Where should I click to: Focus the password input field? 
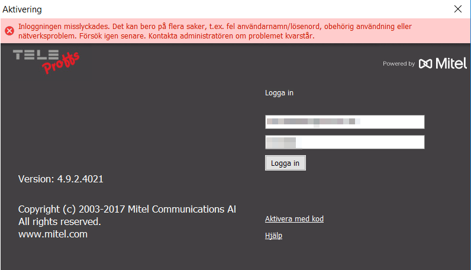(x=344, y=142)
